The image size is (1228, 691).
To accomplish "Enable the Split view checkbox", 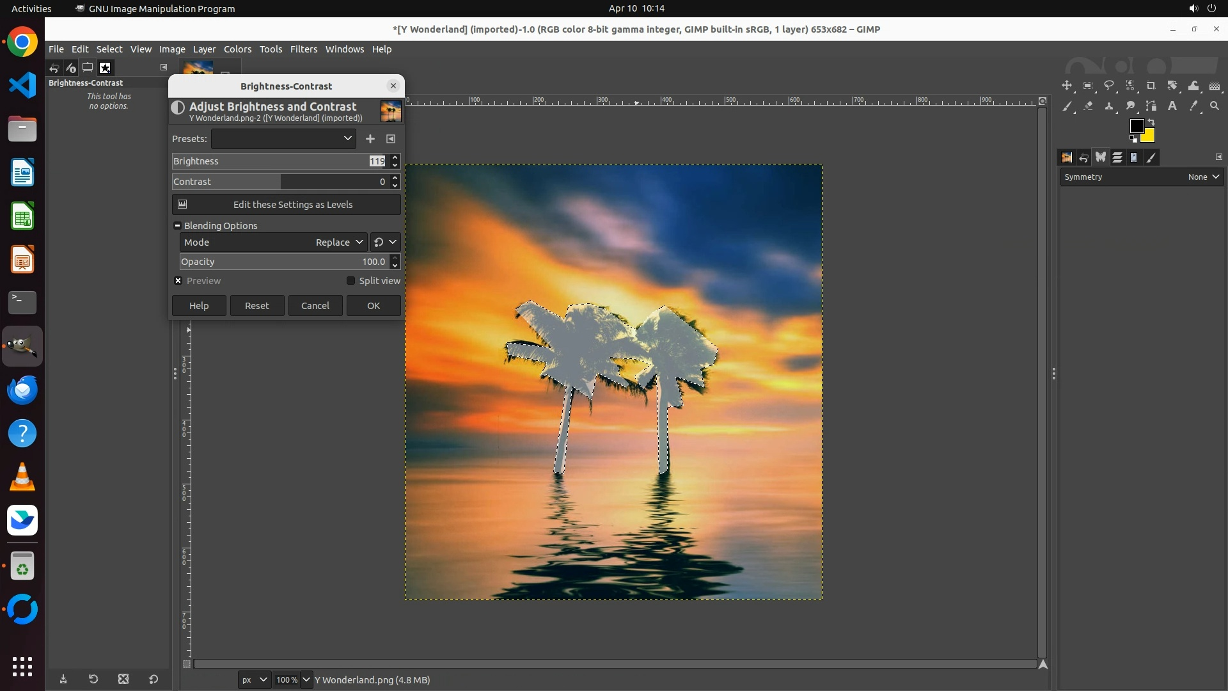I will 350,281.
